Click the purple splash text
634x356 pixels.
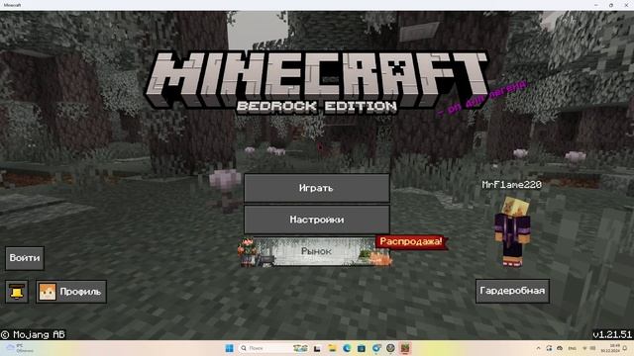pyautogui.click(x=483, y=98)
